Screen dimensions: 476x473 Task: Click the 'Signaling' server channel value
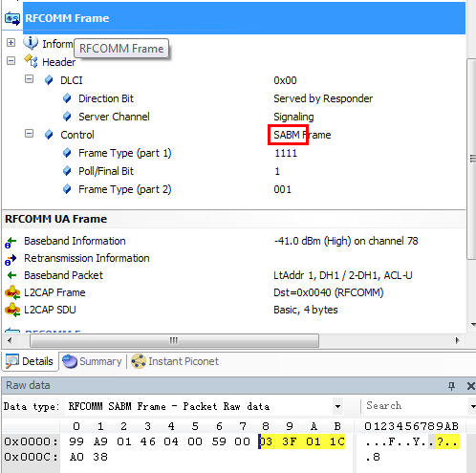coord(293,117)
